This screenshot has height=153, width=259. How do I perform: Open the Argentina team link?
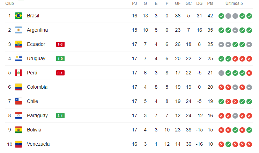pyautogui.click(x=37, y=30)
